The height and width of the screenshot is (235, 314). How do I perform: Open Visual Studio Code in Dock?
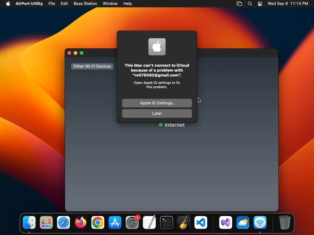tap(201, 222)
